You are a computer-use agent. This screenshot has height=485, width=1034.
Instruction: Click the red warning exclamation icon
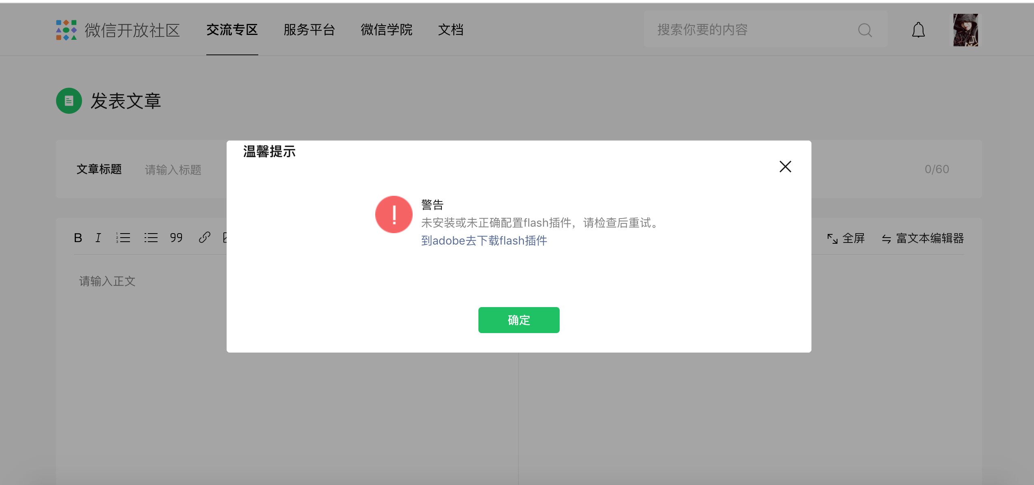coord(394,214)
